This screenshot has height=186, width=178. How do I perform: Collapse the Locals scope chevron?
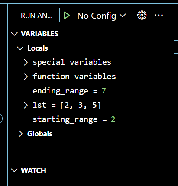tap(20, 48)
